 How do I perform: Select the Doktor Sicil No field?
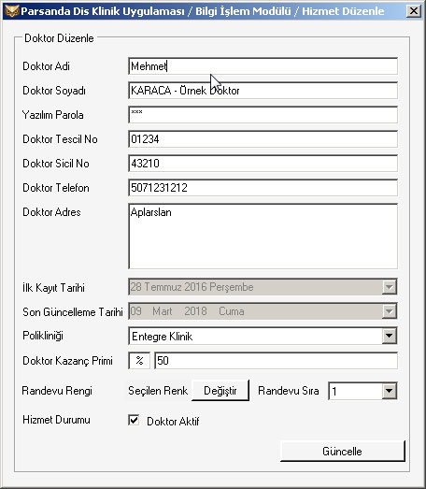coord(263,164)
